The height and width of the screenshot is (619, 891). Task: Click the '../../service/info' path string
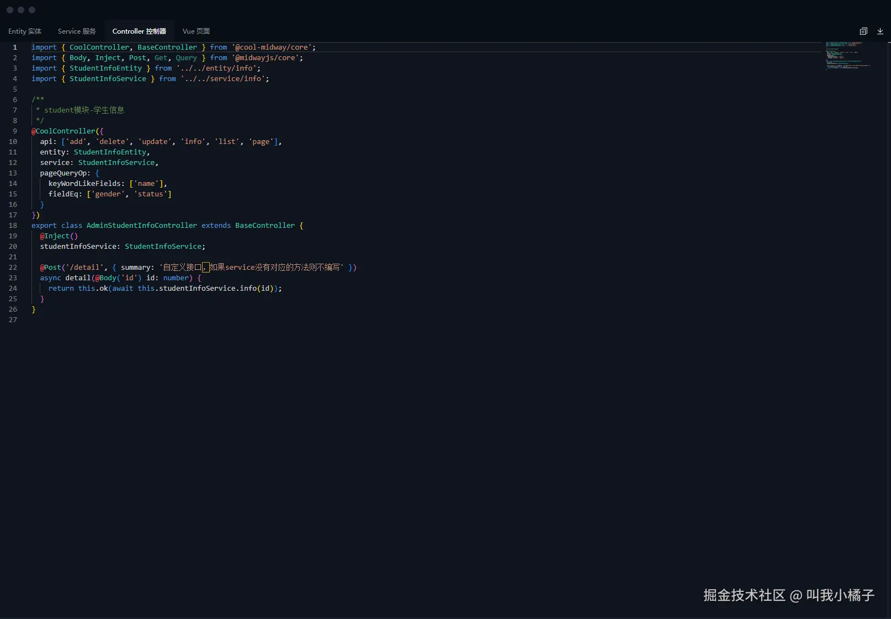point(223,79)
